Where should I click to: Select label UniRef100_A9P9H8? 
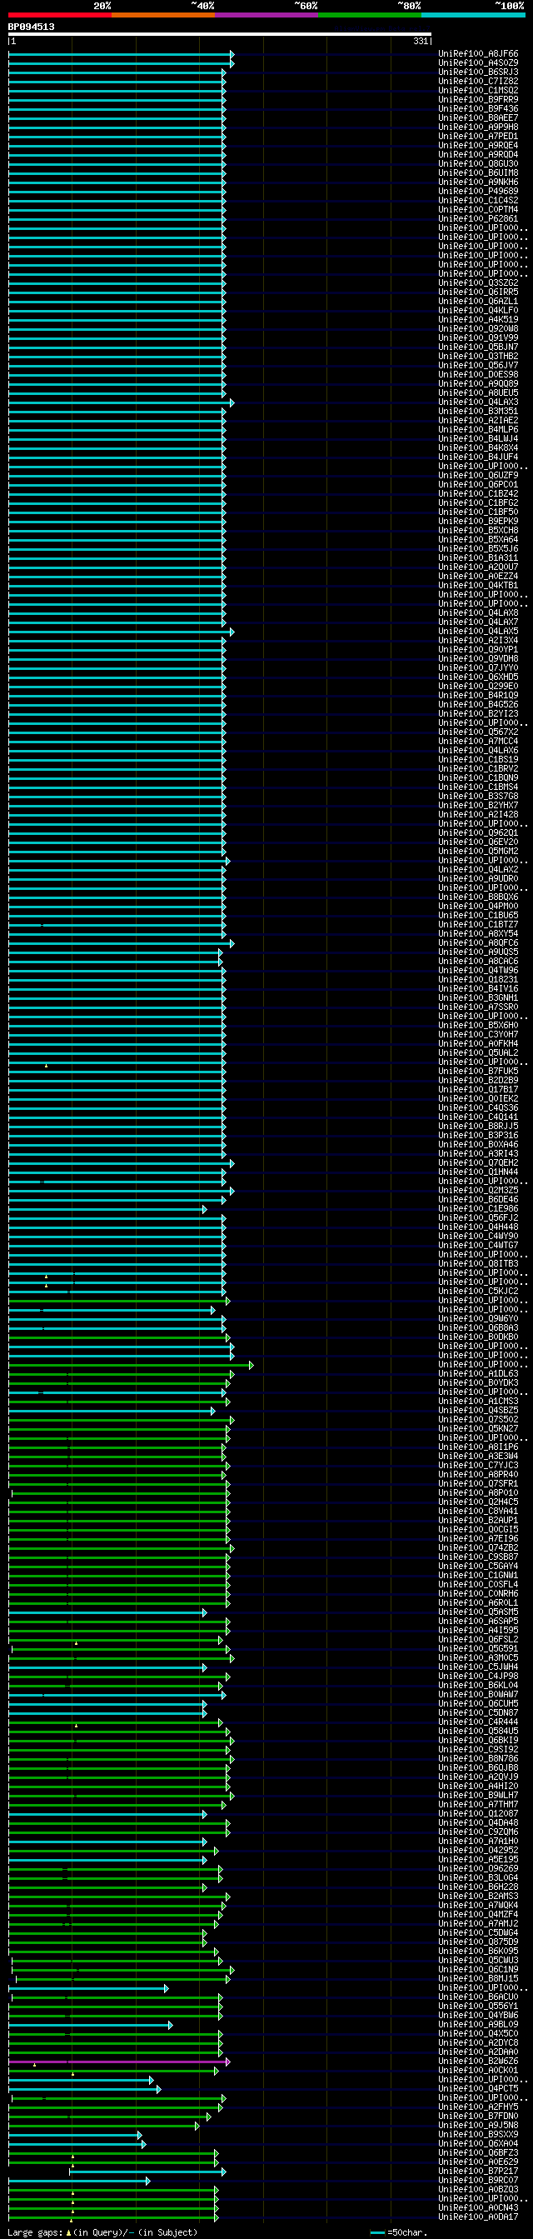coord(478,127)
